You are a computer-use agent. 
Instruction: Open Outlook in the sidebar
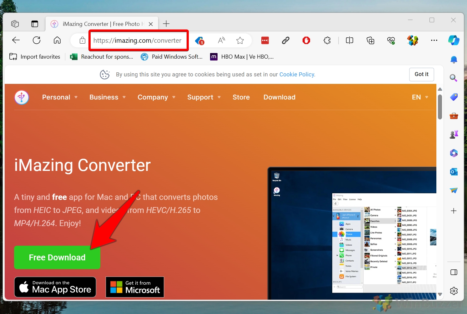[x=454, y=172]
